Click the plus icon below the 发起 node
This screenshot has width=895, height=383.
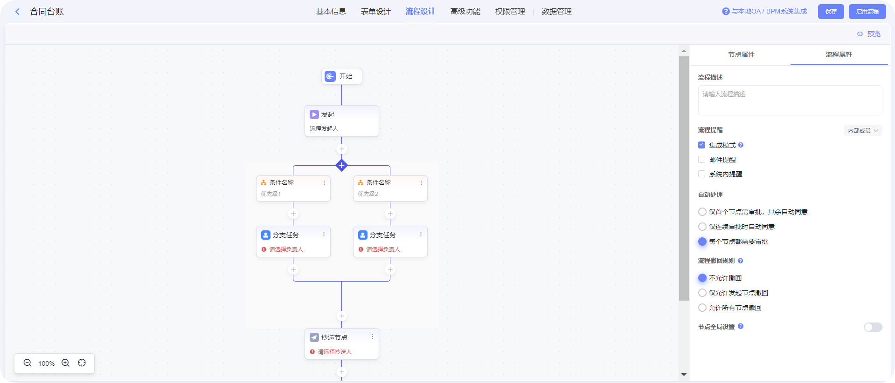tap(341, 149)
